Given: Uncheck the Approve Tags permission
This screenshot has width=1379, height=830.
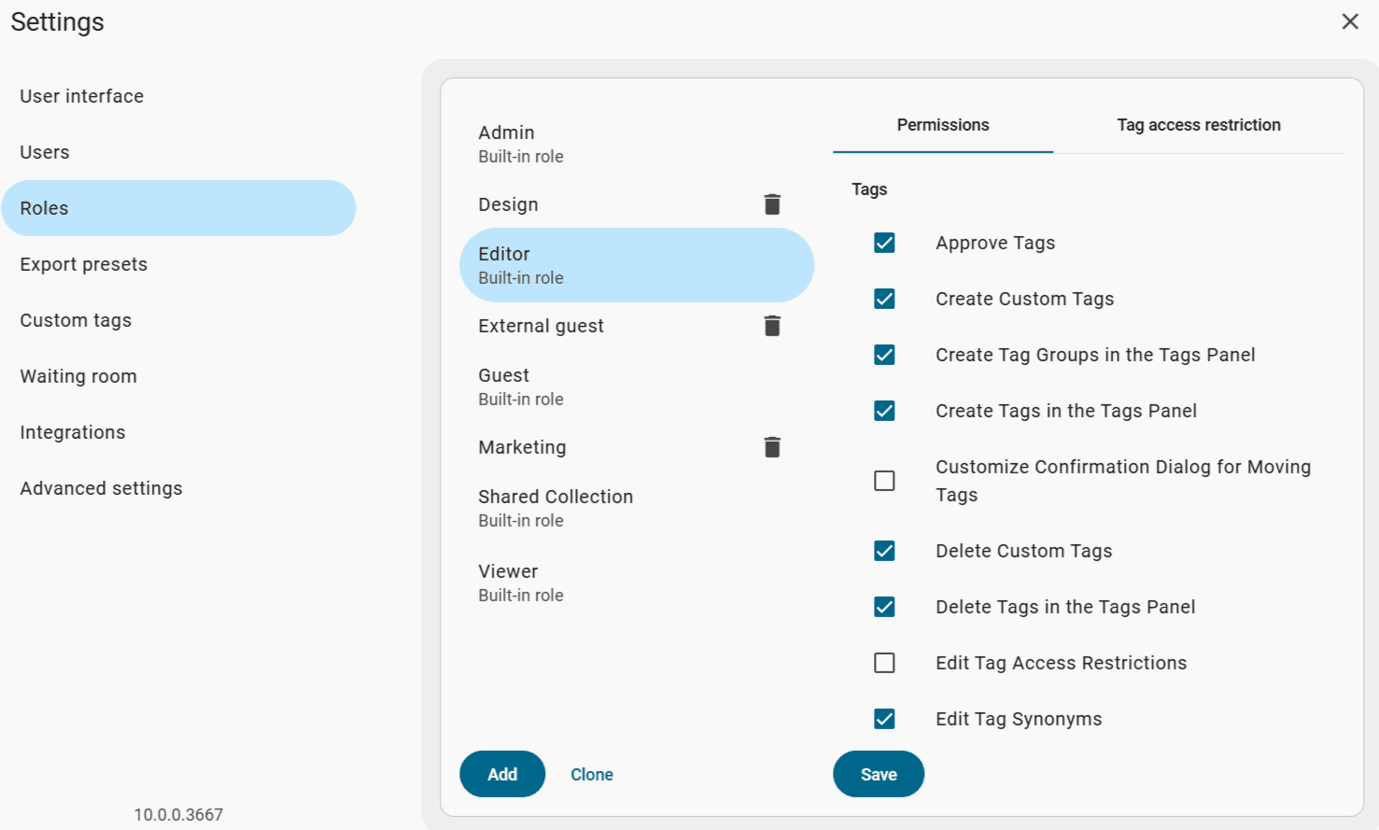Looking at the screenshot, I should (x=884, y=243).
